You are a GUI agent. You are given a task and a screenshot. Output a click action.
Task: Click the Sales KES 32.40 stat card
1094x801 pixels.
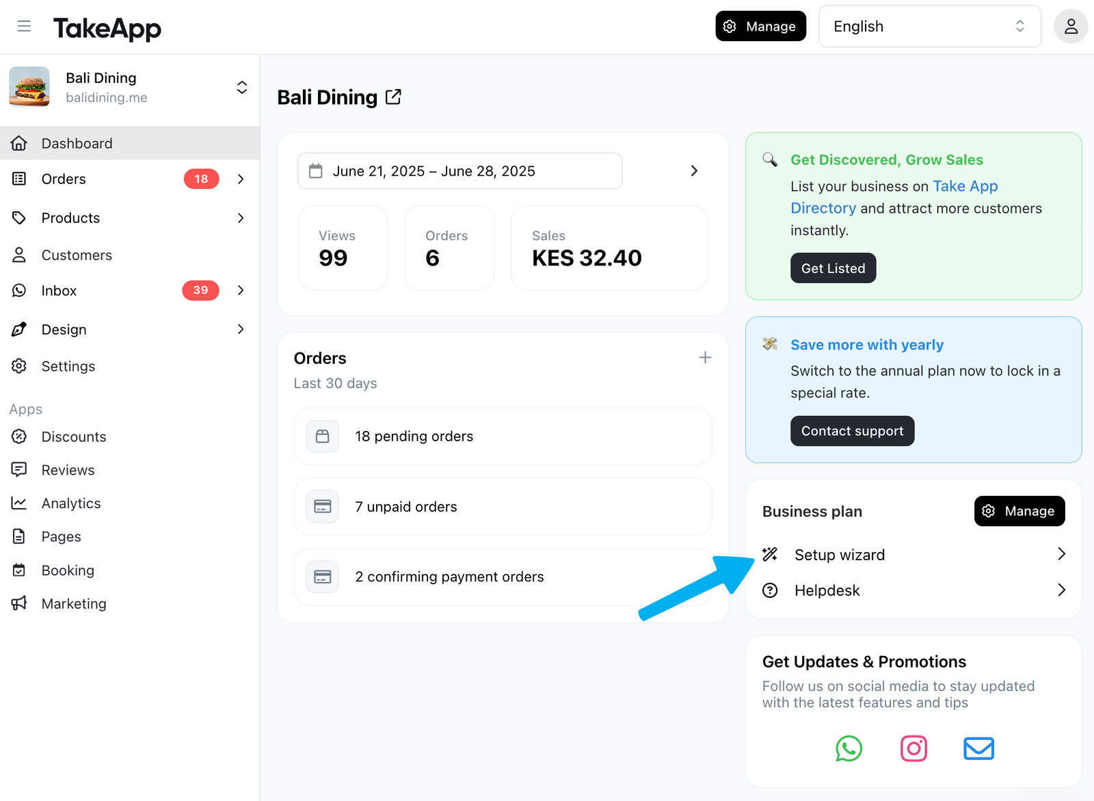(609, 248)
